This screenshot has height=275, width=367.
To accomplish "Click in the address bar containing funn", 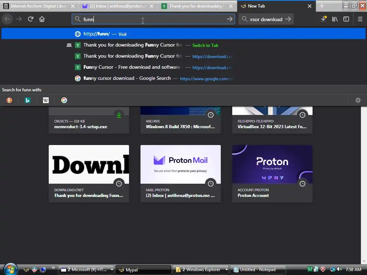I will [x=153, y=19].
